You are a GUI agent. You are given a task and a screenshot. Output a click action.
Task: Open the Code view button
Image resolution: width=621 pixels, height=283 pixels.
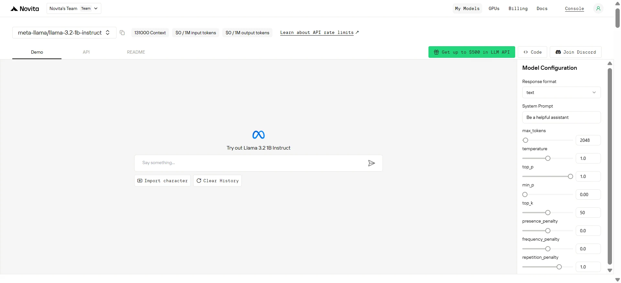pos(533,52)
